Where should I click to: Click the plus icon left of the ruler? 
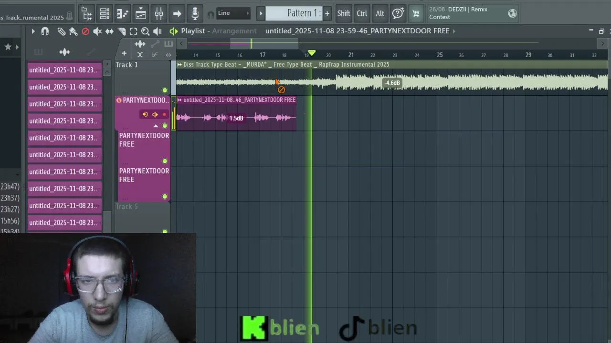coord(124,54)
